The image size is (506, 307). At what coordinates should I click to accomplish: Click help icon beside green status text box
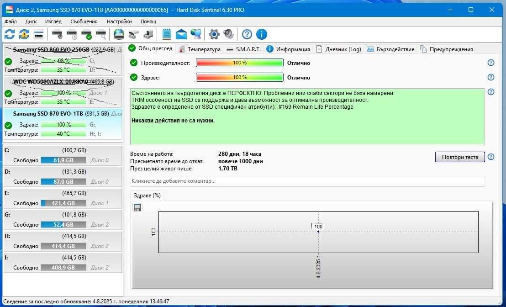click(491, 92)
